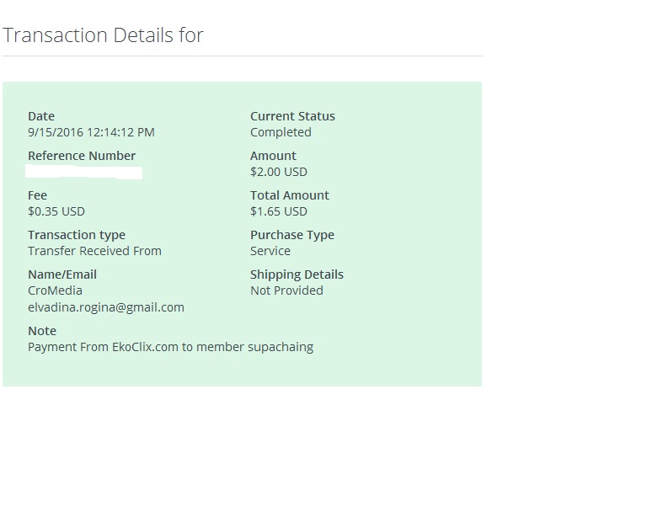
Task: Click the Current Status label
Action: (x=292, y=116)
